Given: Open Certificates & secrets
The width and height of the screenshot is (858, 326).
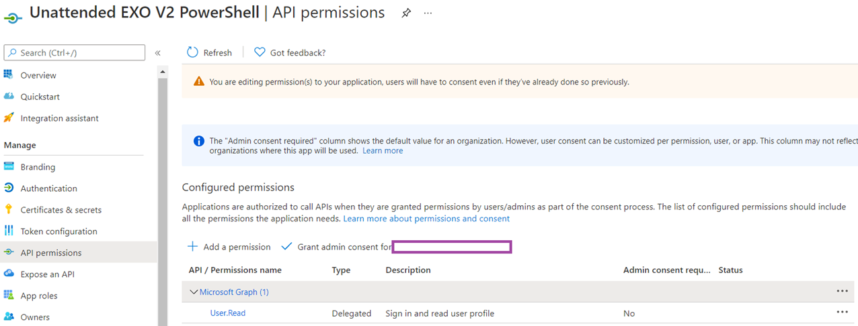Looking at the screenshot, I should pos(61,210).
